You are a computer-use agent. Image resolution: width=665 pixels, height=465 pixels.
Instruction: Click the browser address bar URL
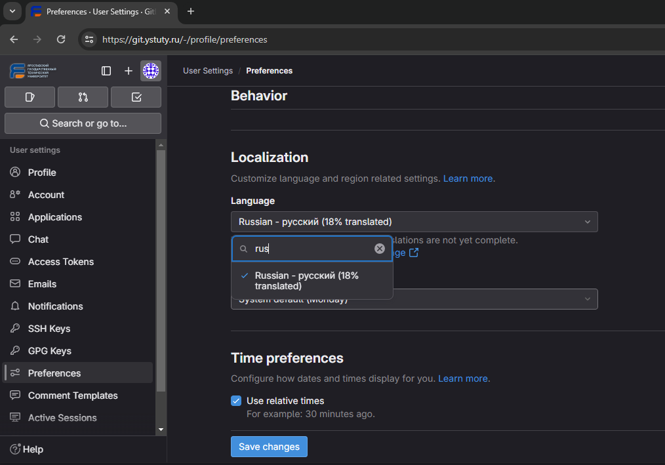pyautogui.click(x=185, y=39)
